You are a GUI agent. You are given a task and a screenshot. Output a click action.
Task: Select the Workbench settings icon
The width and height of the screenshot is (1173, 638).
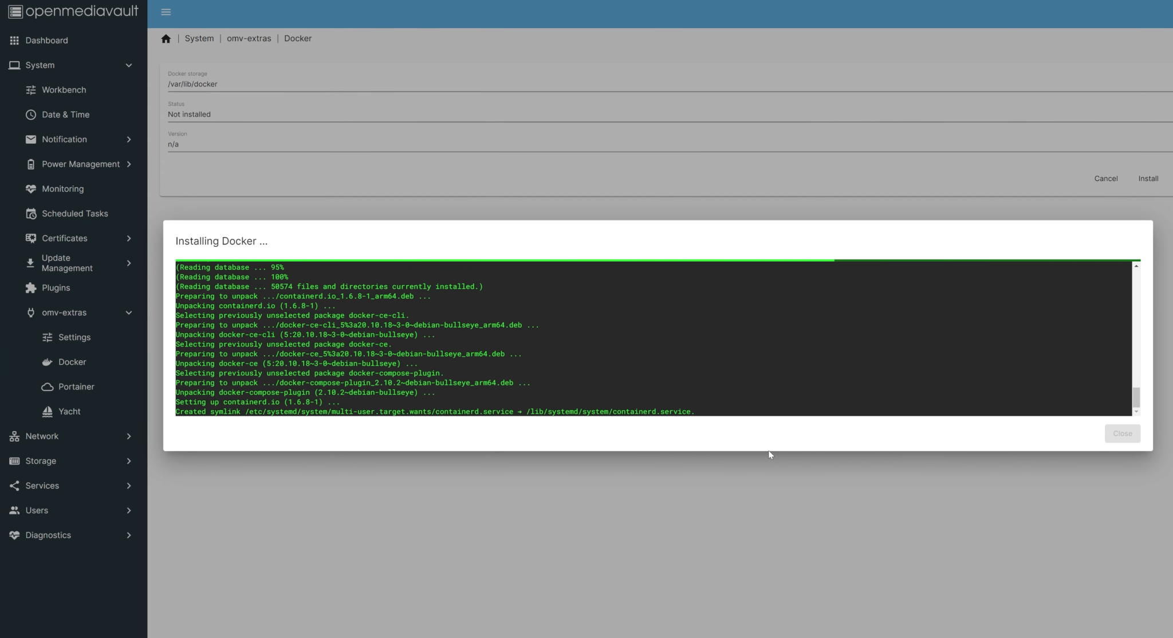[x=30, y=90]
